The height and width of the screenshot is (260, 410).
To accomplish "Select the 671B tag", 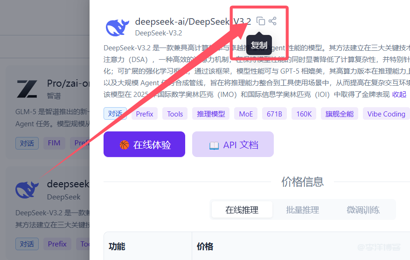I will 275,114.
